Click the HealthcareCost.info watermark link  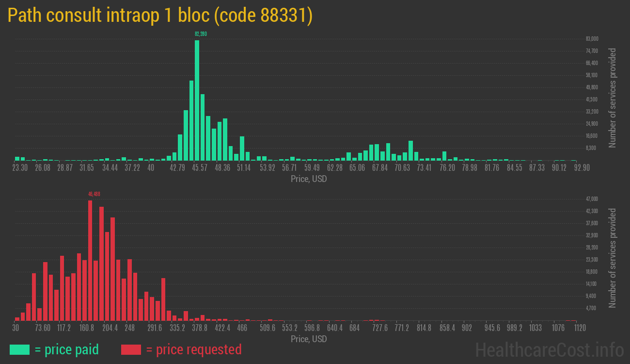tap(550, 349)
